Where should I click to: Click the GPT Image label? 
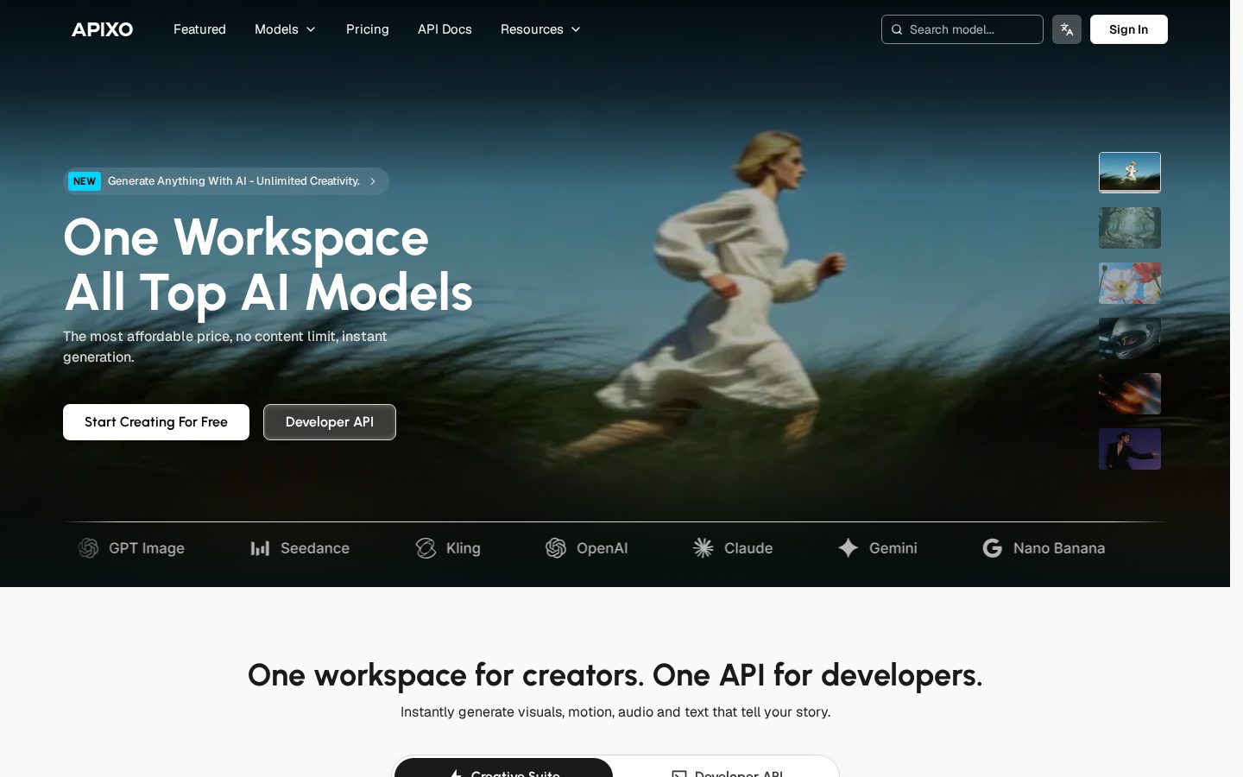147,548
